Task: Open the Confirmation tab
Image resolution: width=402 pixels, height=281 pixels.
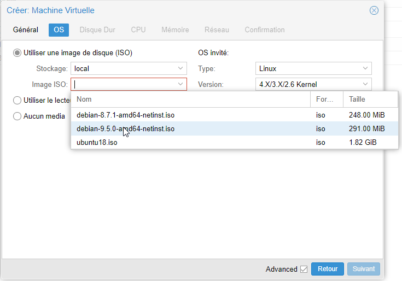Action: [265, 30]
